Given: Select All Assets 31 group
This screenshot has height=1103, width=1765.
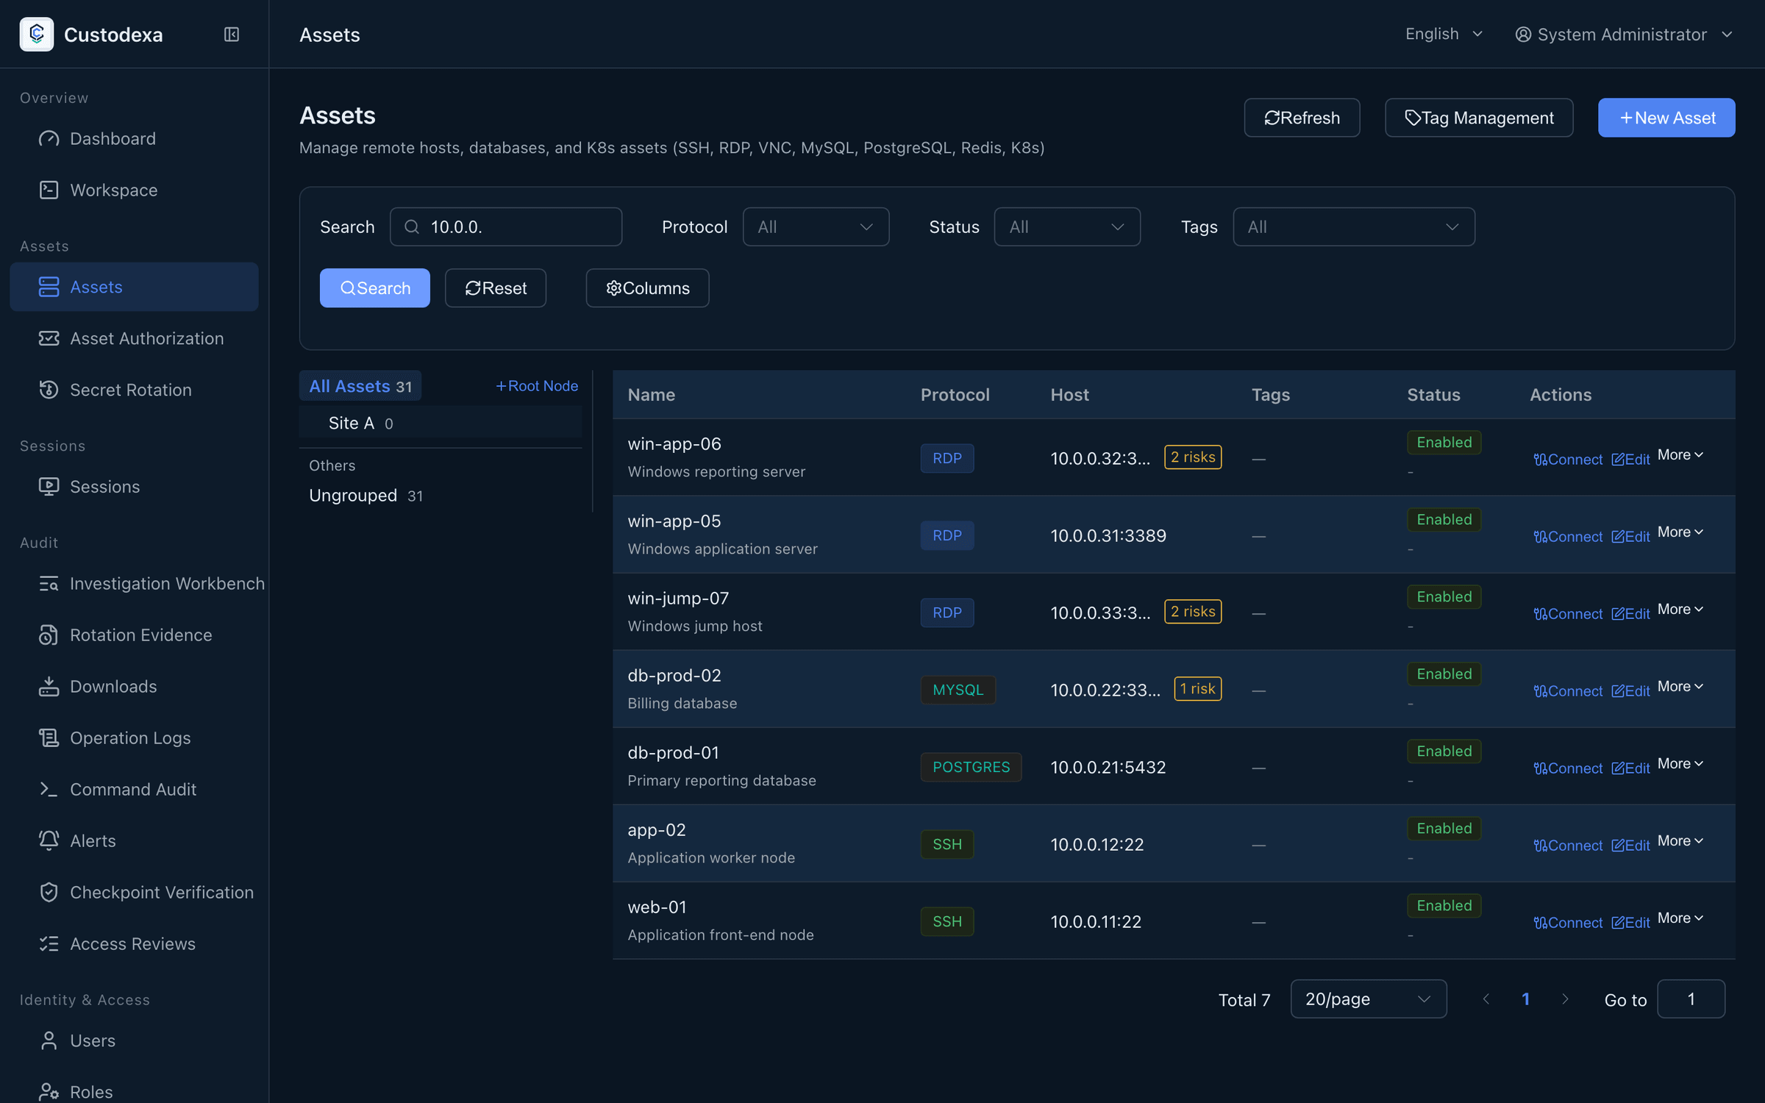Looking at the screenshot, I should coord(360,386).
